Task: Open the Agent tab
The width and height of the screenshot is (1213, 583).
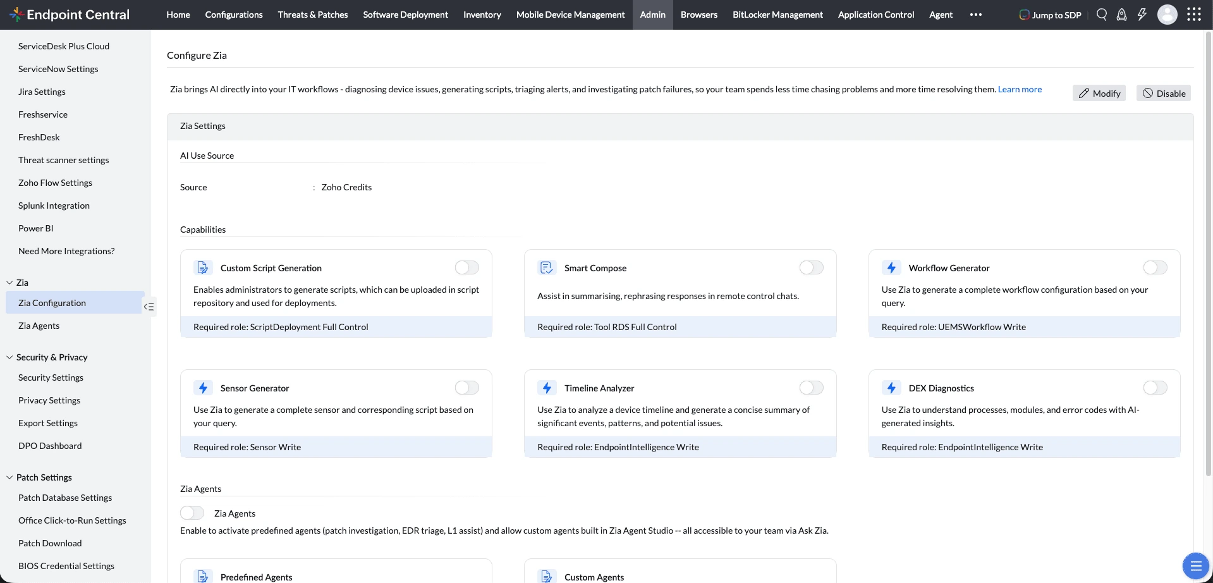Action: click(x=941, y=15)
